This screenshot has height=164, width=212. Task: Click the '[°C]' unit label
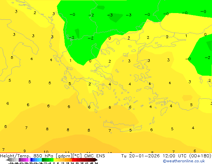tap(77, 156)
